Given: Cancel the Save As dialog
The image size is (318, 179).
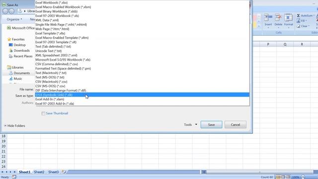Looking at the screenshot, I should 235,125.
